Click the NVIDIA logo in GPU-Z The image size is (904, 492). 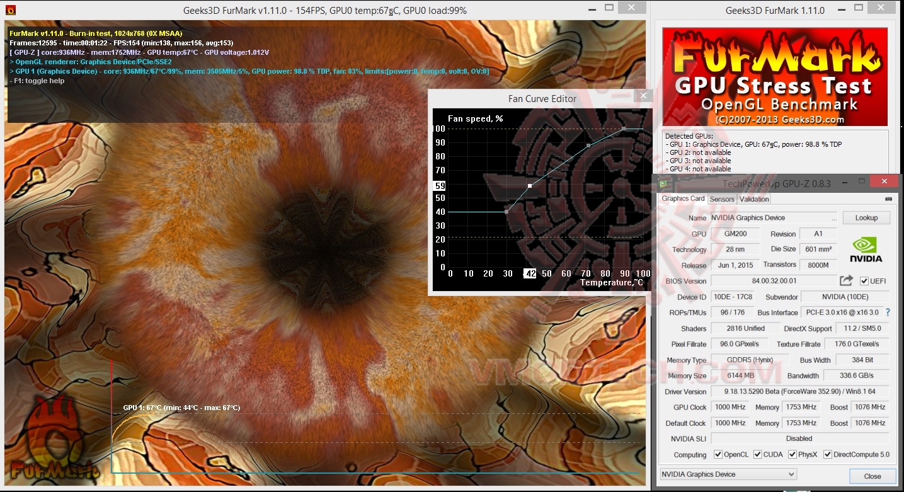click(x=866, y=249)
